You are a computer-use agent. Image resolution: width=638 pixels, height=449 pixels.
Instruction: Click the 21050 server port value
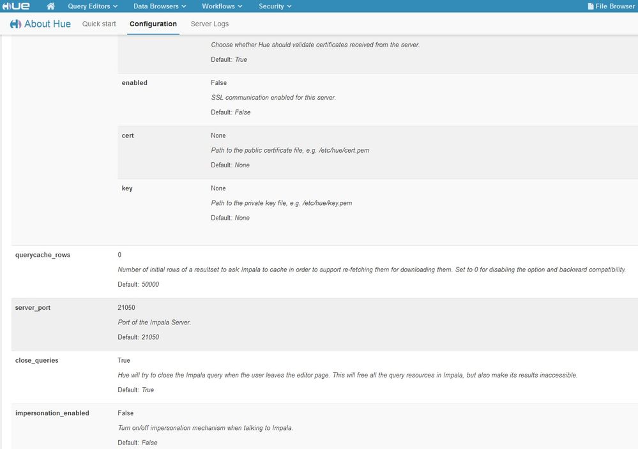coord(126,308)
